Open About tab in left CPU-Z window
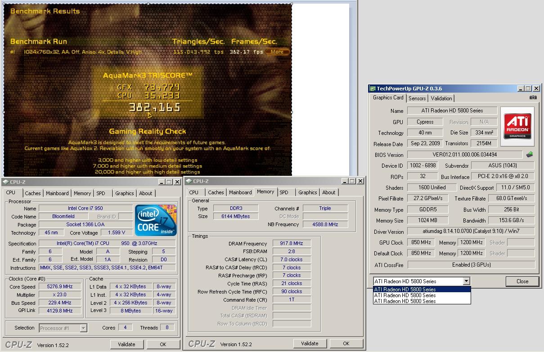 pyautogui.click(x=145, y=193)
